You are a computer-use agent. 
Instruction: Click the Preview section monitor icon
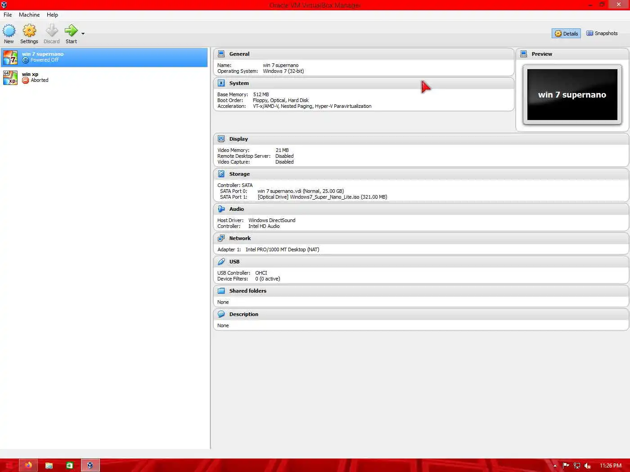pos(524,54)
